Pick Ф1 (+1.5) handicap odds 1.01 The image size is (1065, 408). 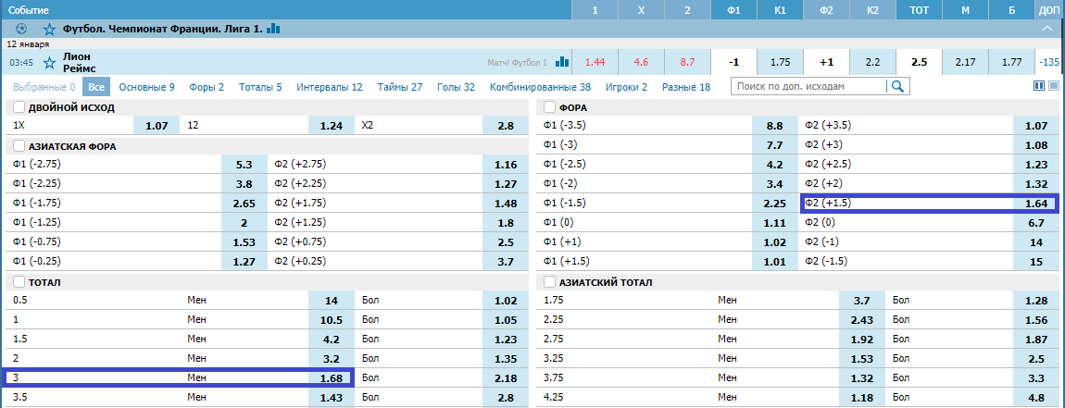point(774,261)
